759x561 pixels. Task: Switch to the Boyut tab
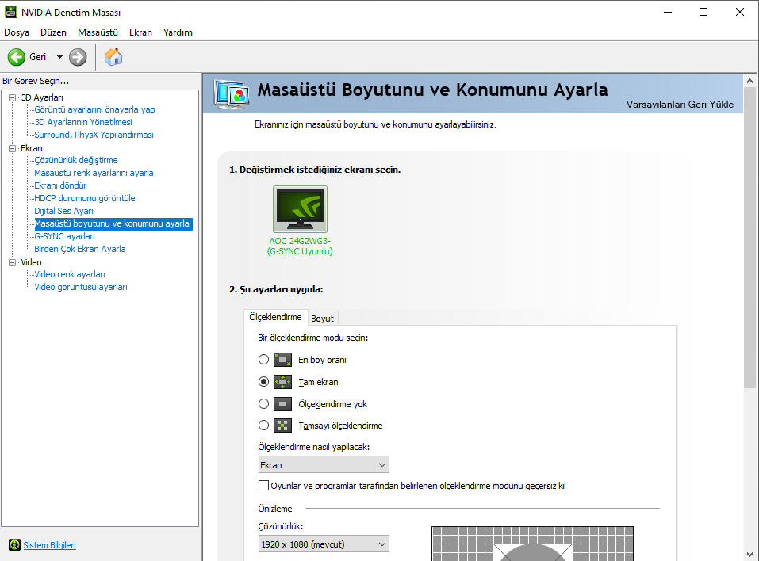coord(322,319)
